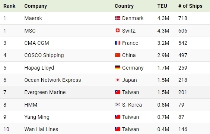This screenshot has width=210, height=134.
Task: Click the China flag icon
Action: coord(118,55)
